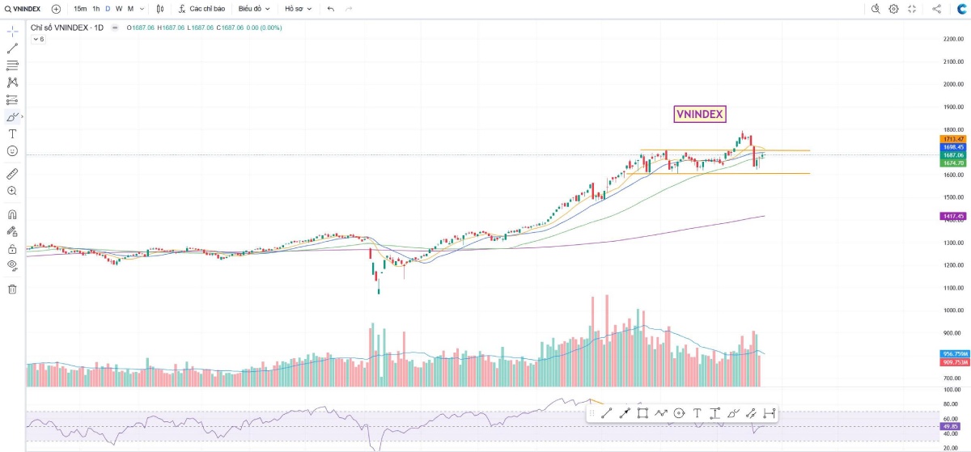Image resolution: width=971 pixels, height=452 pixels.
Task: Click the VNINDEX symbol search field
Action: pos(23,9)
